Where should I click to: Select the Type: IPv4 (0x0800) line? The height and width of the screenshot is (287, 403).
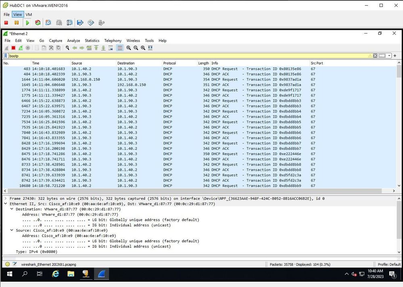36,252
